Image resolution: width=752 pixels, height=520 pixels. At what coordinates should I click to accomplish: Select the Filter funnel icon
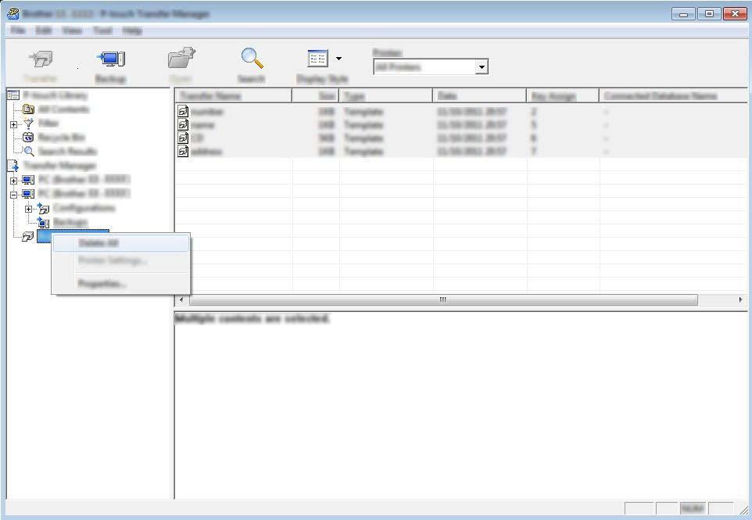[29, 124]
